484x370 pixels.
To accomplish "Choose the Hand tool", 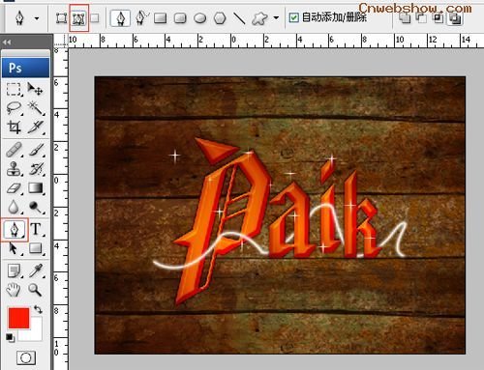I will (x=14, y=290).
